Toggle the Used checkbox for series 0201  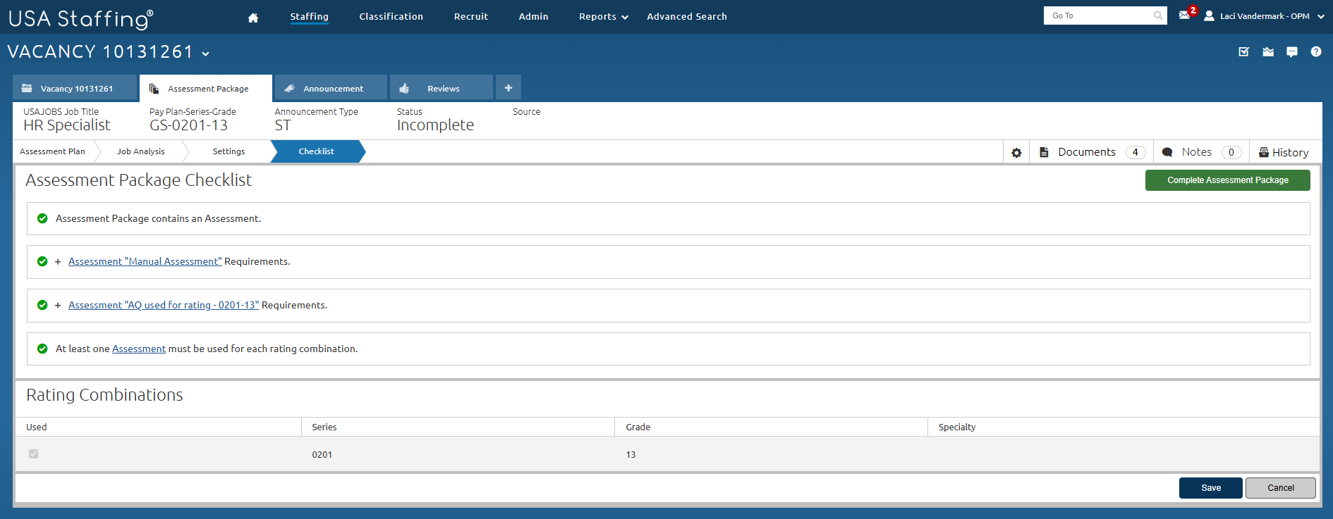point(33,454)
